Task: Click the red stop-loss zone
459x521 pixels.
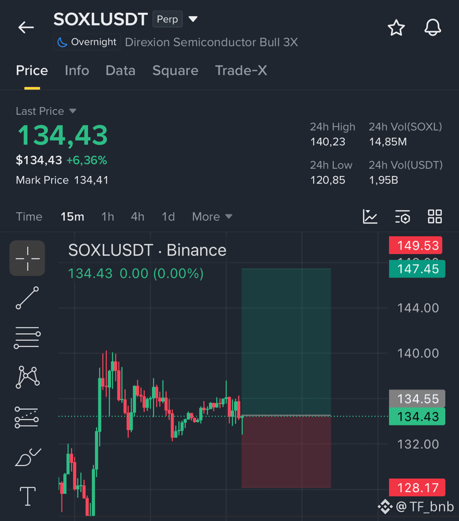Action: coord(286,452)
